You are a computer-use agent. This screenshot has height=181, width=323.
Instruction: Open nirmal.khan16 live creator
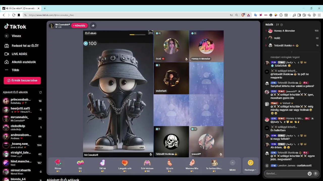click(x=22, y=172)
